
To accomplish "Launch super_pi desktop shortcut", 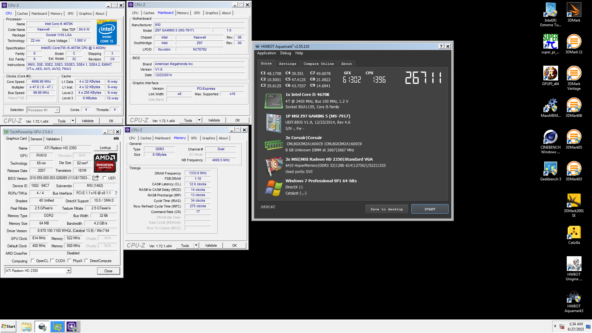I will pyautogui.click(x=550, y=44).
